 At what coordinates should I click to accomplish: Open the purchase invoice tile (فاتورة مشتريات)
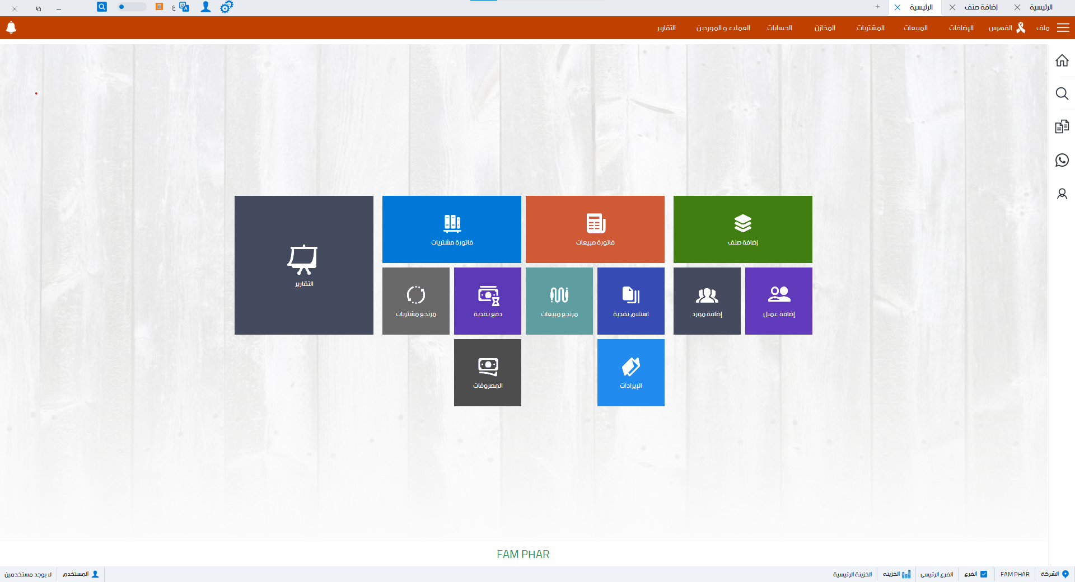point(451,229)
